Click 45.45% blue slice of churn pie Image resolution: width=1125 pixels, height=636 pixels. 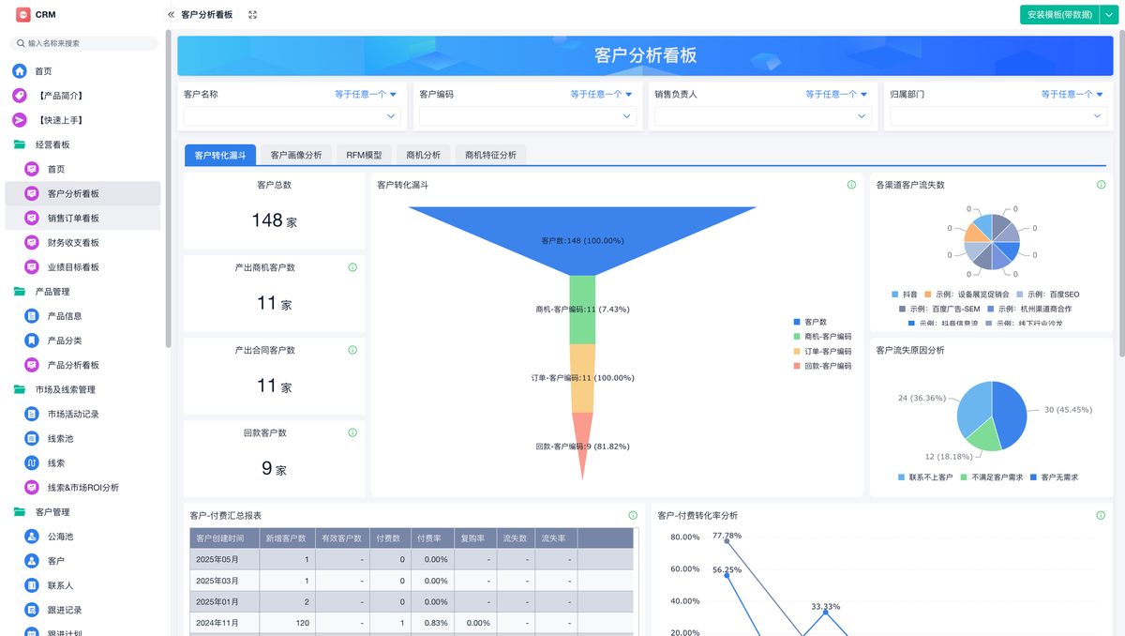click(1012, 417)
